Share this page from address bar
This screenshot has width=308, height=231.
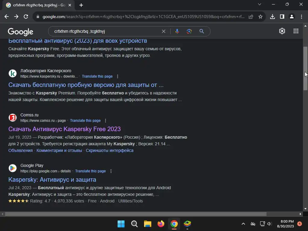(251, 17)
